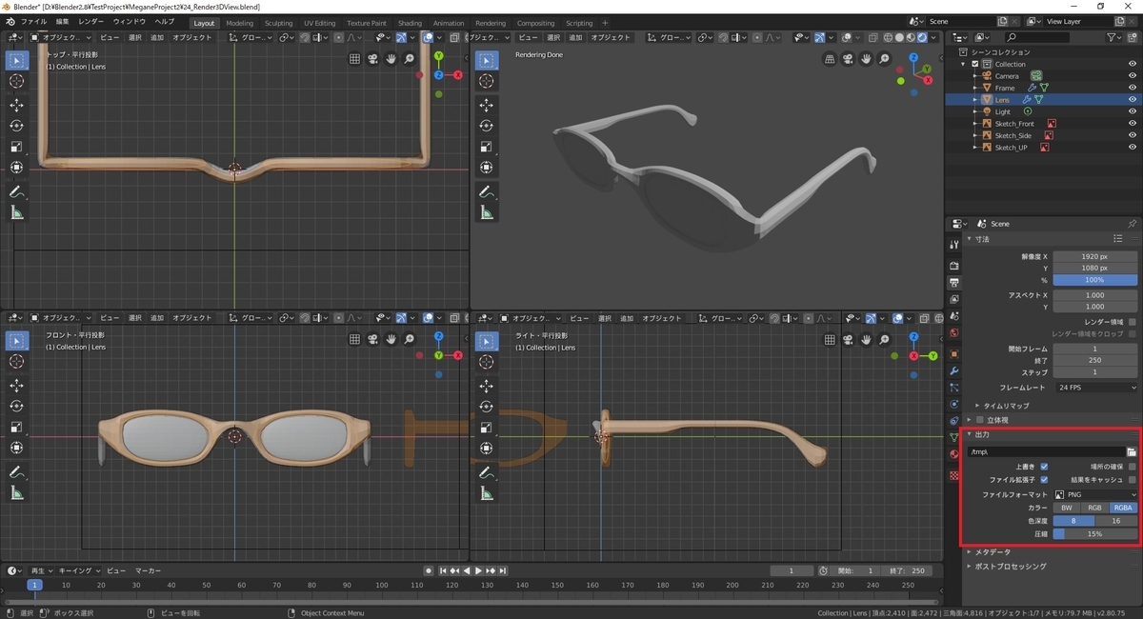Open the レンダー menu
Screen dimensions: 1143x619
pos(91,21)
